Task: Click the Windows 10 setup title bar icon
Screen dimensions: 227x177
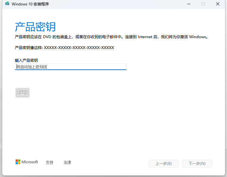Action: [x=7, y=4]
